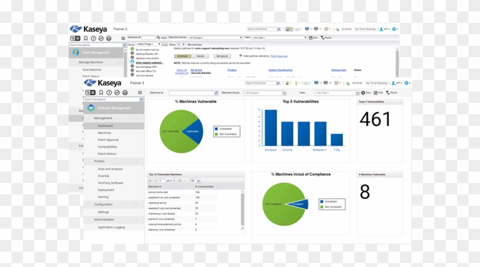Click the Kaseya logo in front window

(x=102, y=83)
